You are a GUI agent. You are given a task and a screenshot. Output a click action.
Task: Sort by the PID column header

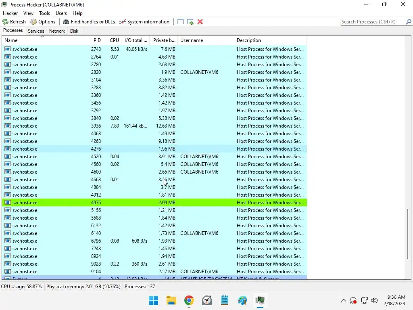point(93,40)
